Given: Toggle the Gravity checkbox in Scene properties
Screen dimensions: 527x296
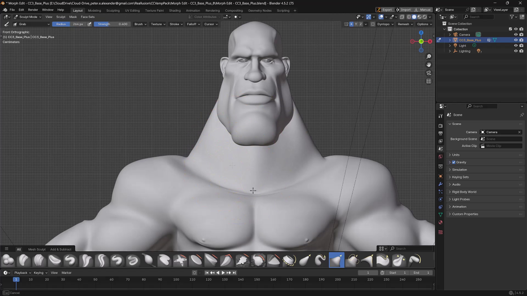Looking at the screenshot, I should 453,162.
